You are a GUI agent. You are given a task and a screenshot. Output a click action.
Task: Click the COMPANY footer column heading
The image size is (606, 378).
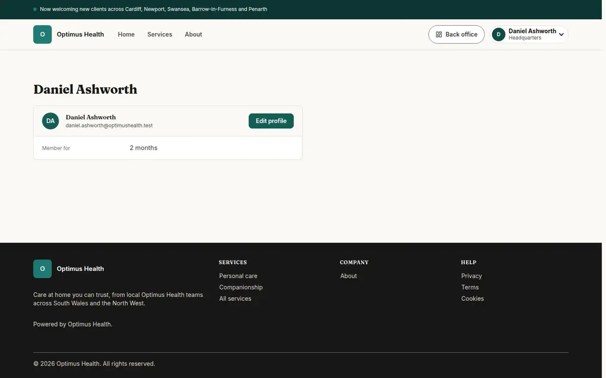tap(354, 262)
